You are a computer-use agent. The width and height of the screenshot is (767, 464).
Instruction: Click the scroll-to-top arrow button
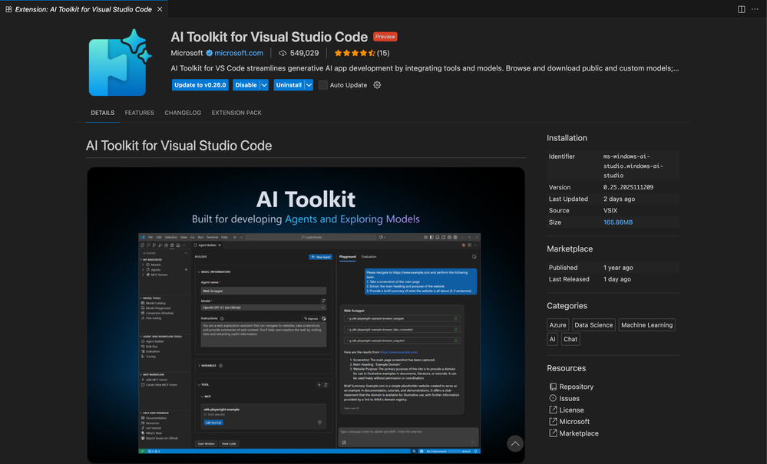pyautogui.click(x=515, y=443)
